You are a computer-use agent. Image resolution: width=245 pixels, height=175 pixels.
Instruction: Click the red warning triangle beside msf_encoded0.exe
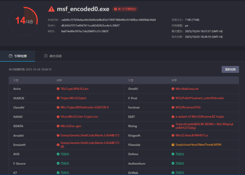click(x=51, y=9)
